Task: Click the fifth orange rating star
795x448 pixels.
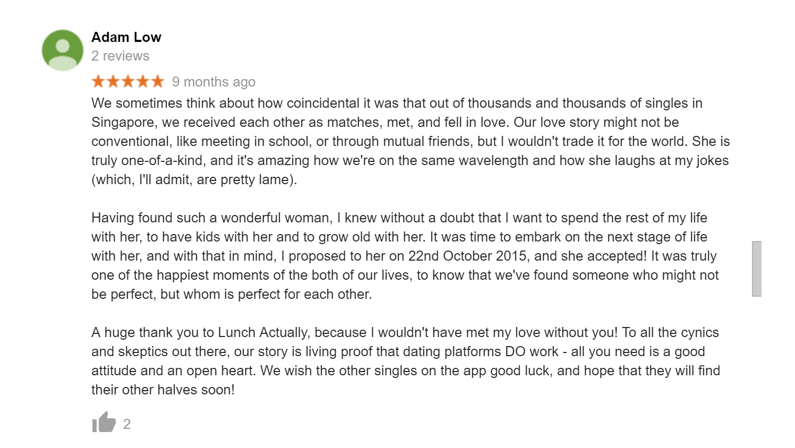Action: click(x=158, y=81)
